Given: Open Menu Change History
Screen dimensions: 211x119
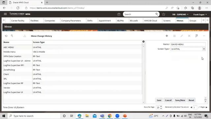Looking at the screenshot, I should [x=42, y=36].
